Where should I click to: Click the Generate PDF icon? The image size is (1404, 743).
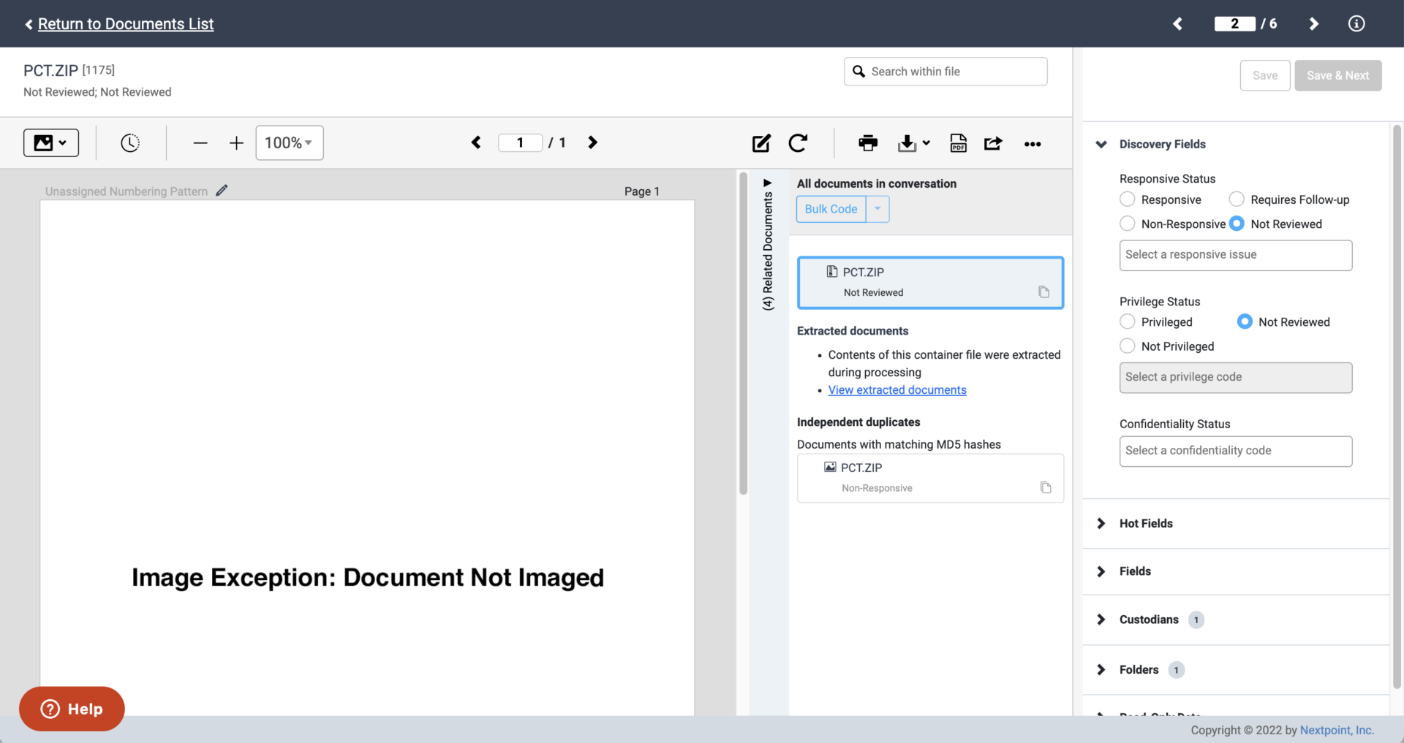958,143
